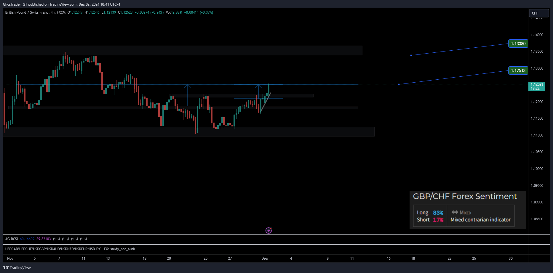Click the low price value L1.12139
This screenshot has height=273, width=553.
click(109, 12)
